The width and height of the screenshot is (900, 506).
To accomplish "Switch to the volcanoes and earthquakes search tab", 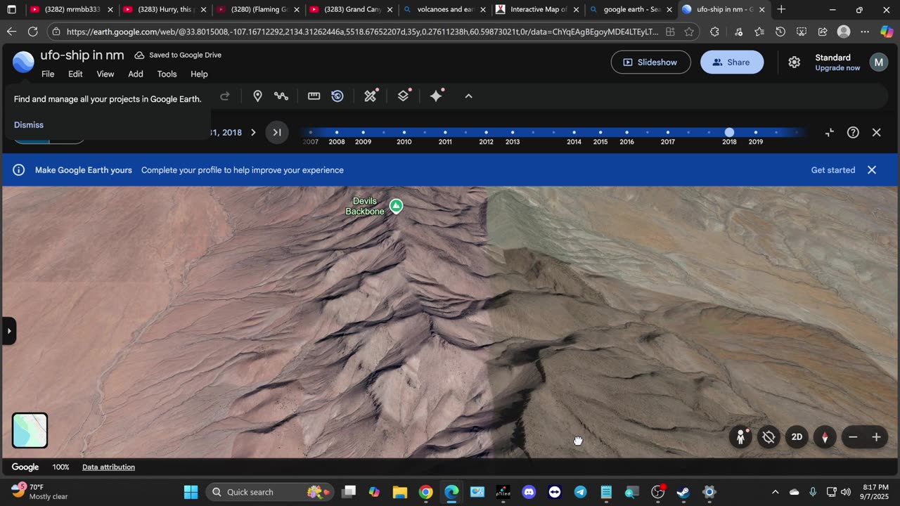I will click(x=444, y=10).
